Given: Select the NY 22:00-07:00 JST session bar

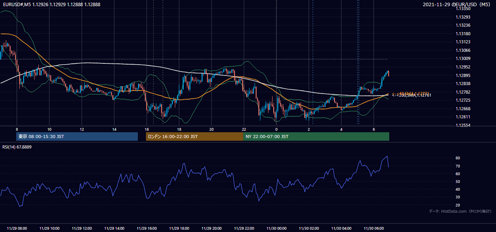Looking at the screenshot, I should 316,136.
